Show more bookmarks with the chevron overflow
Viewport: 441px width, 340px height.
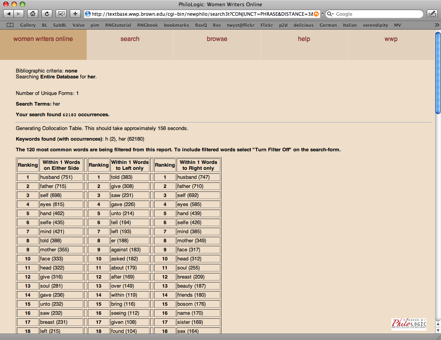[x=437, y=25]
